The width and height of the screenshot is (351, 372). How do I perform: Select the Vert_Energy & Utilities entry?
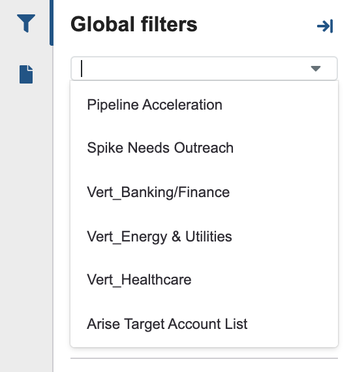tap(204, 236)
